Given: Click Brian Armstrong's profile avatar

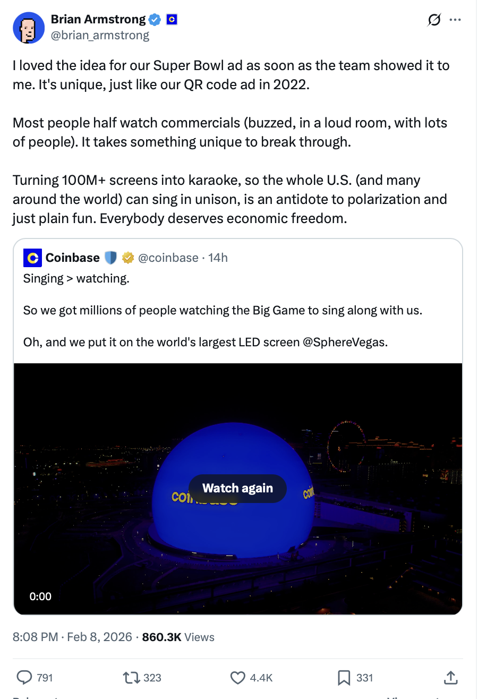Looking at the screenshot, I should (x=29, y=28).
